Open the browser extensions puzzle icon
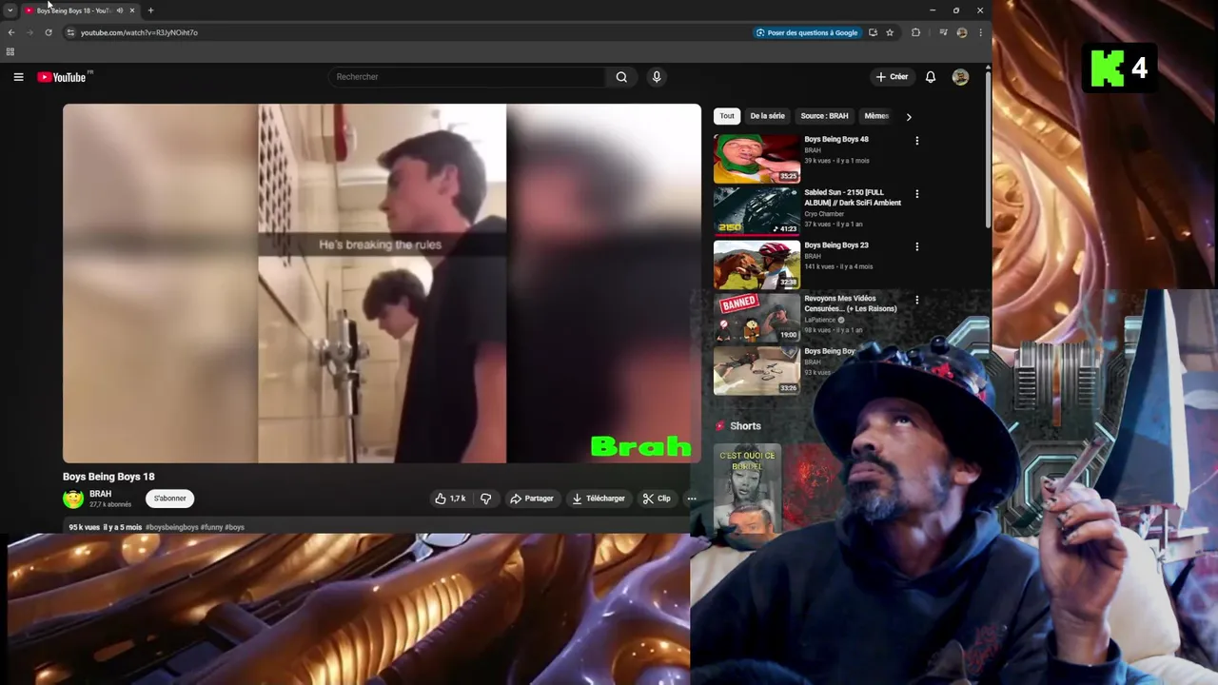 (915, 32)
